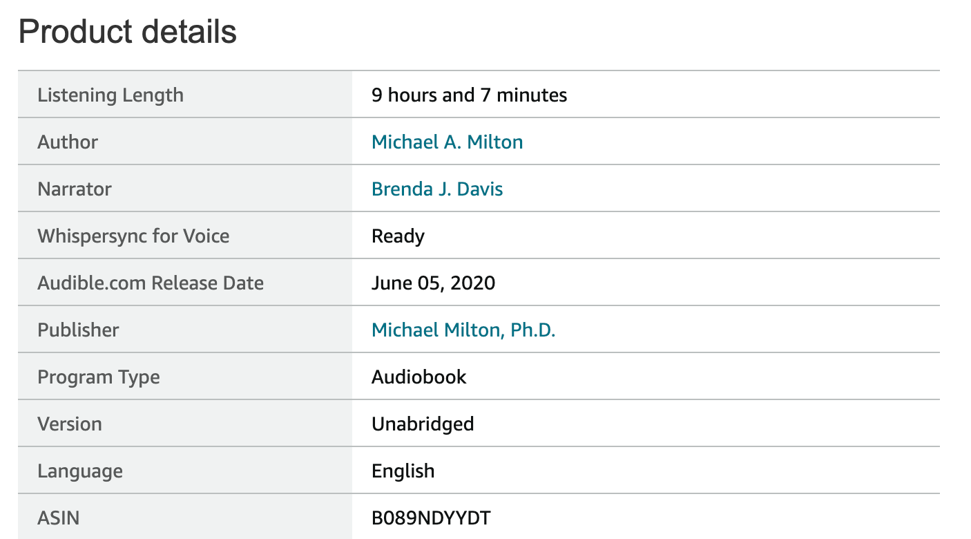
Task: Click the Publisher label cell
Action: click(185, 330)
